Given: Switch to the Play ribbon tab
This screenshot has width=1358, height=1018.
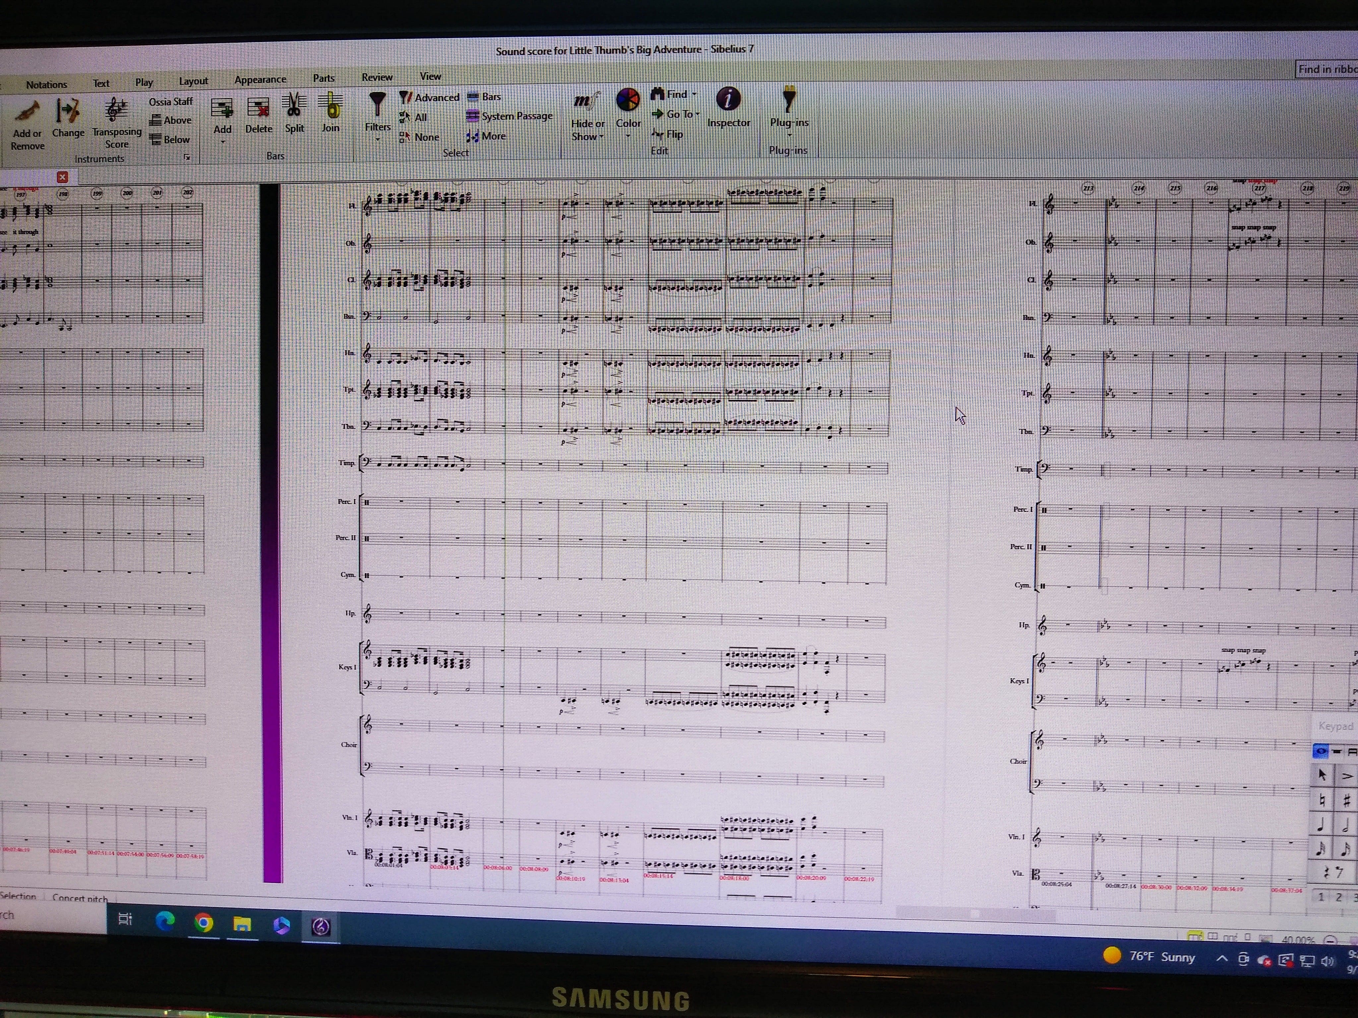Looking at the screenshot, I should (144, 82).
